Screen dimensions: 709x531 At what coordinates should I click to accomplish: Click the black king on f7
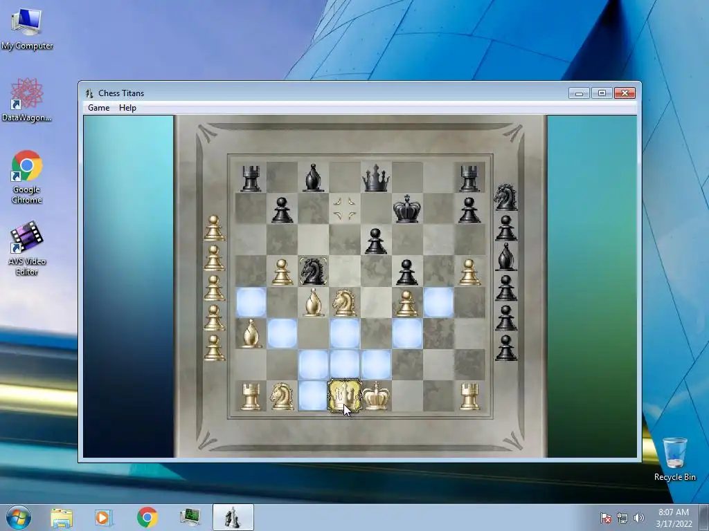point(407,209)
